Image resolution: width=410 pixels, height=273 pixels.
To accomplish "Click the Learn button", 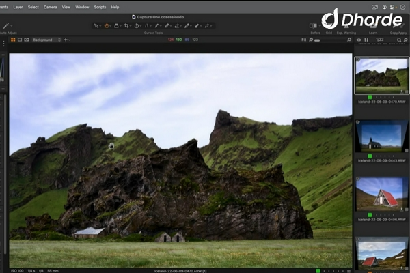I will 373,26.
